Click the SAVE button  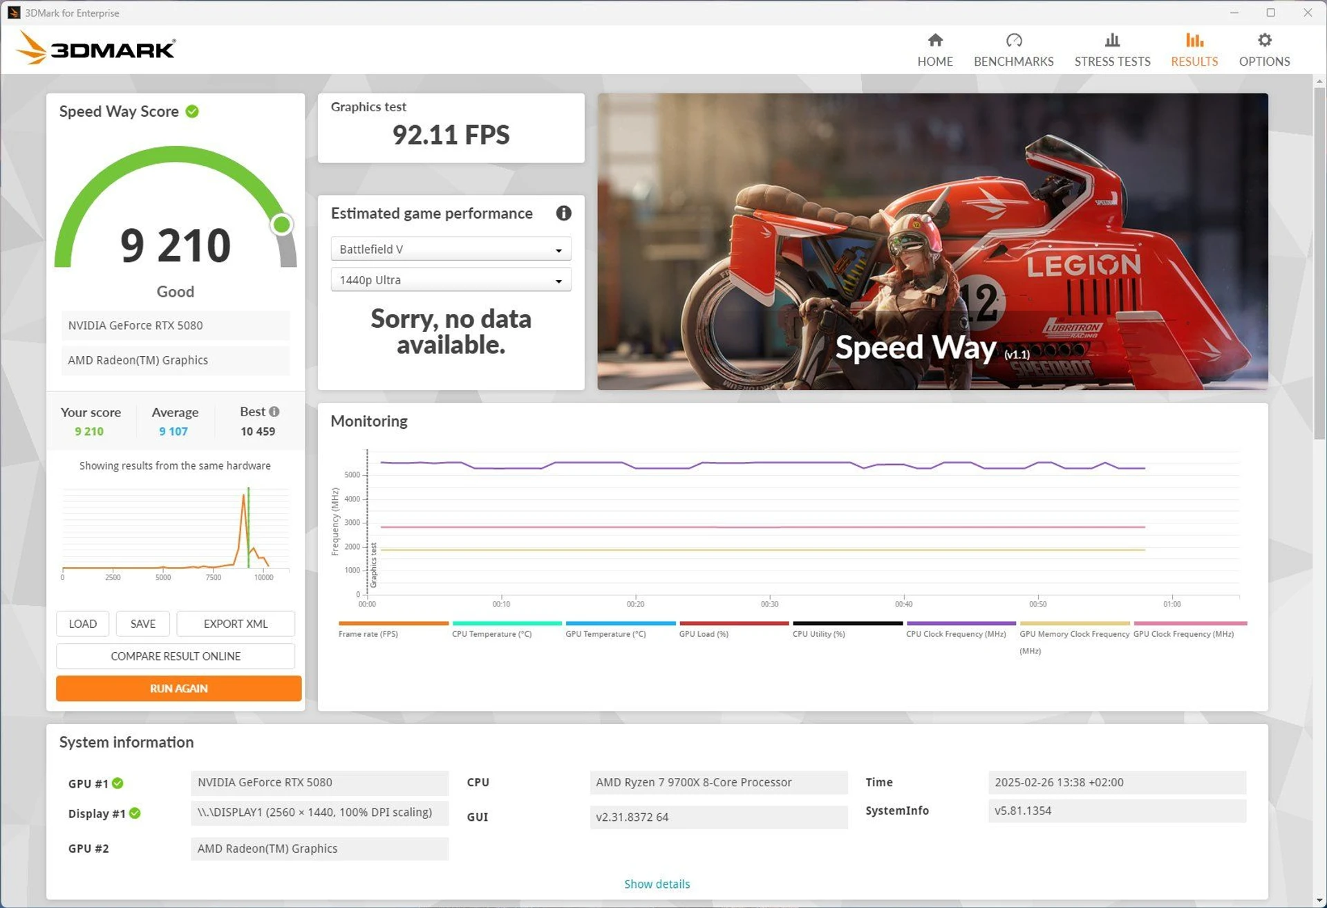(x=143, y=623)
